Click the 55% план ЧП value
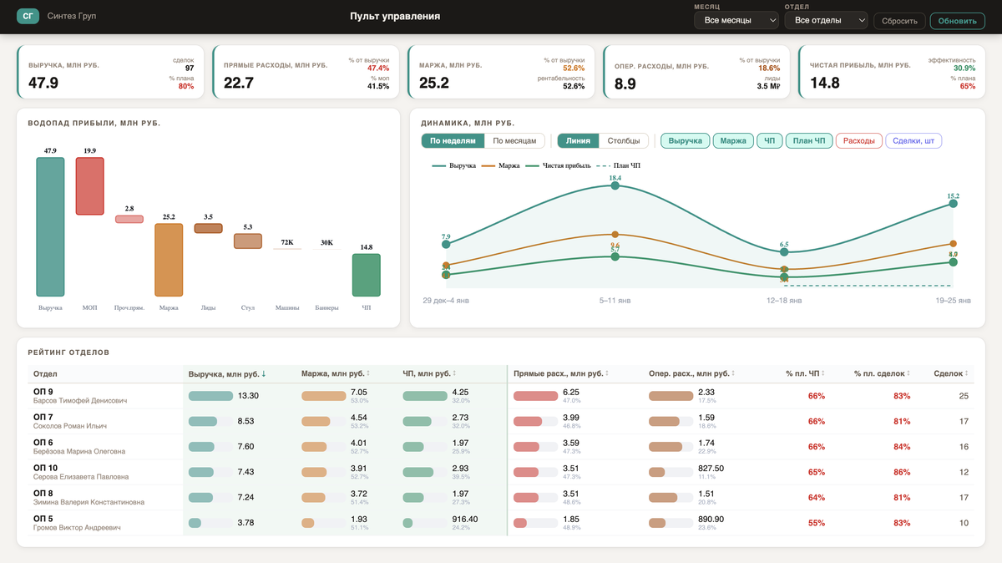 tap(817, 524)
